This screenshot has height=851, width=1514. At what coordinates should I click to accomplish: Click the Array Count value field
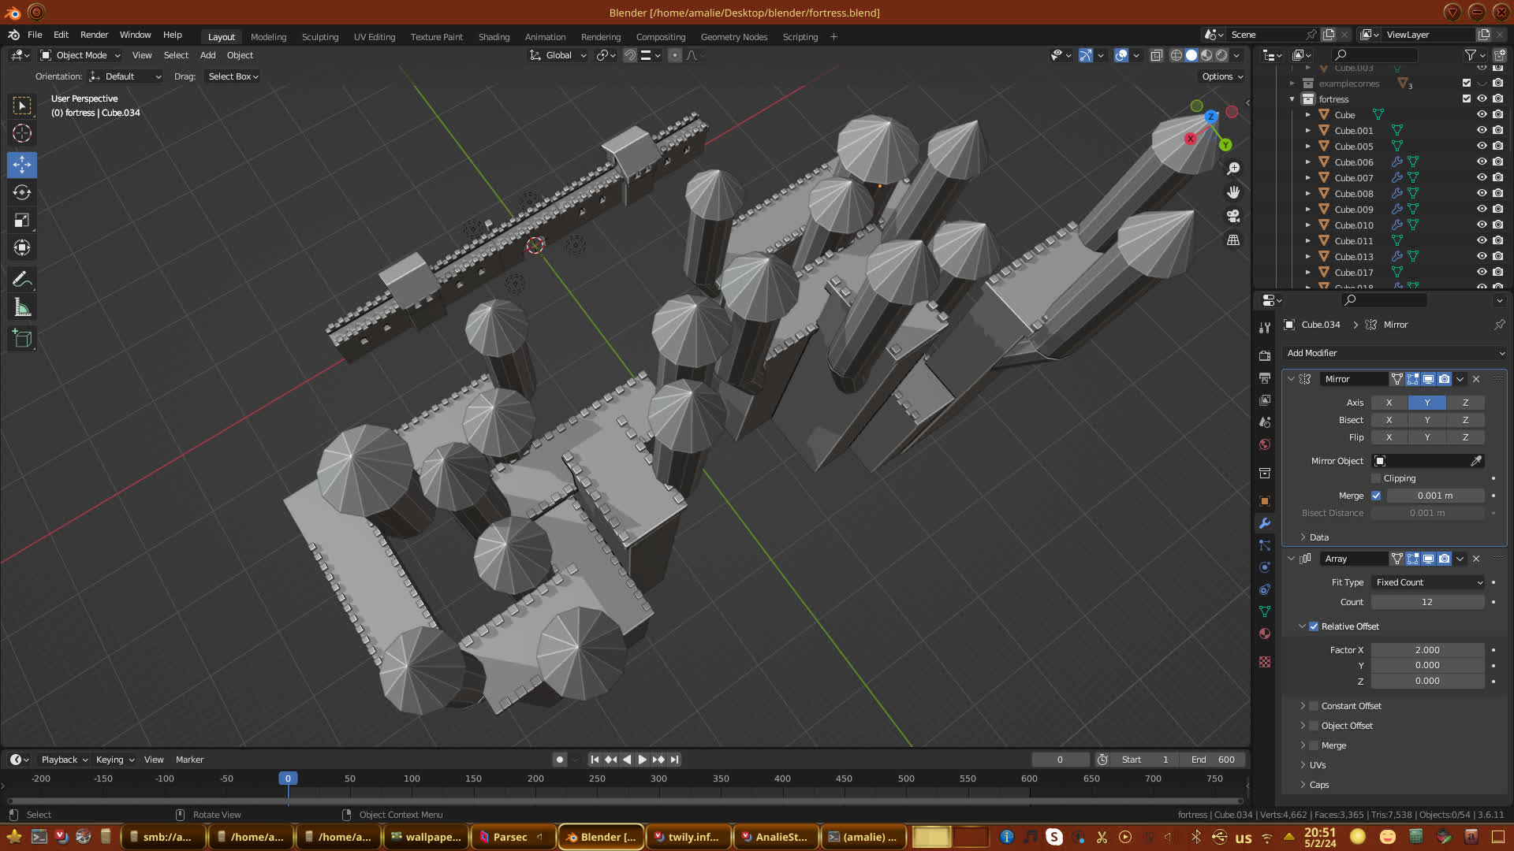pyautogui.click(x=1426, y=602)
